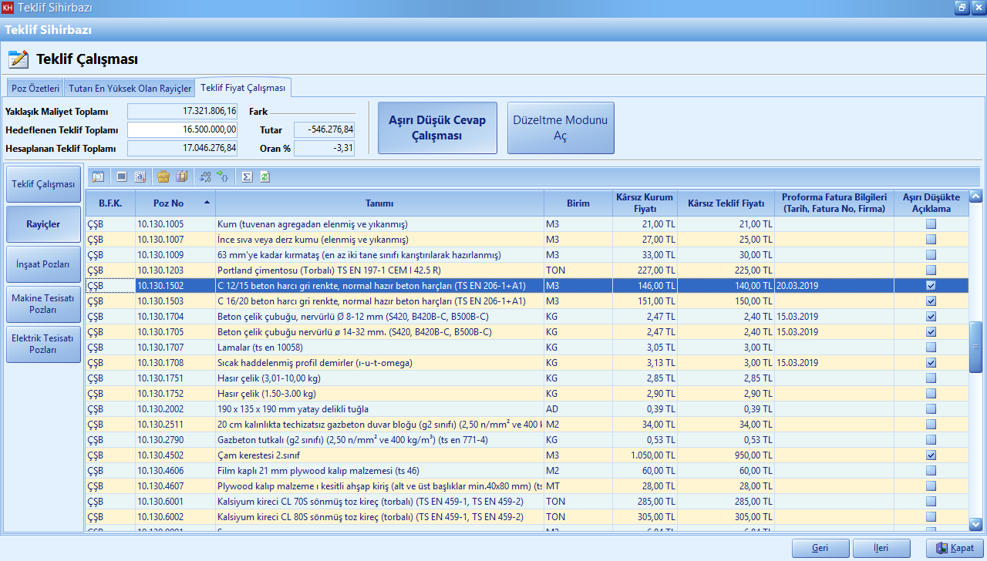Click the magnifier search icon in the grid toolbar

click(99, 176)
